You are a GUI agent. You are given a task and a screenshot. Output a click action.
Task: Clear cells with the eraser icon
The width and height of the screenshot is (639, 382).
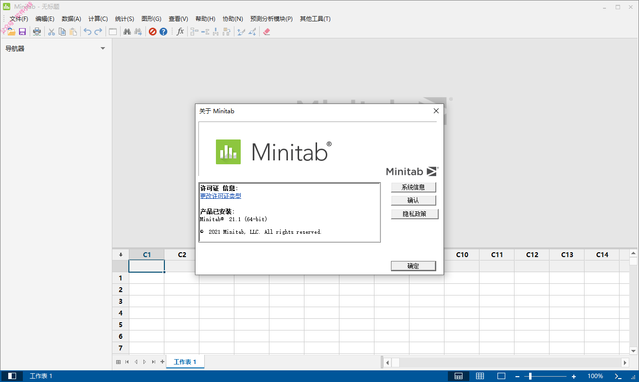(x=266, y=32)
